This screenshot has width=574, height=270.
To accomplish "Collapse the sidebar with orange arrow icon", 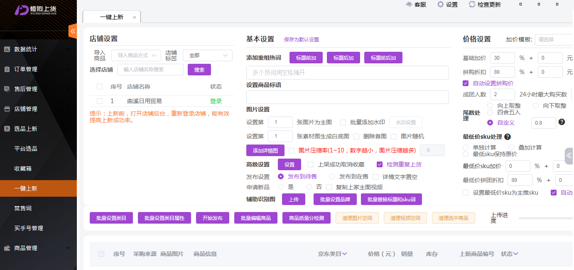I will tap(73, 31).
